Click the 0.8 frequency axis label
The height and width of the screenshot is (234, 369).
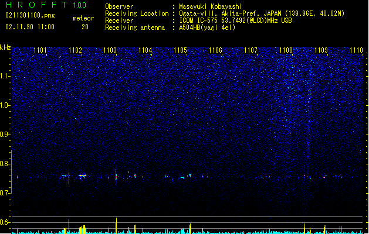point(5,164)
